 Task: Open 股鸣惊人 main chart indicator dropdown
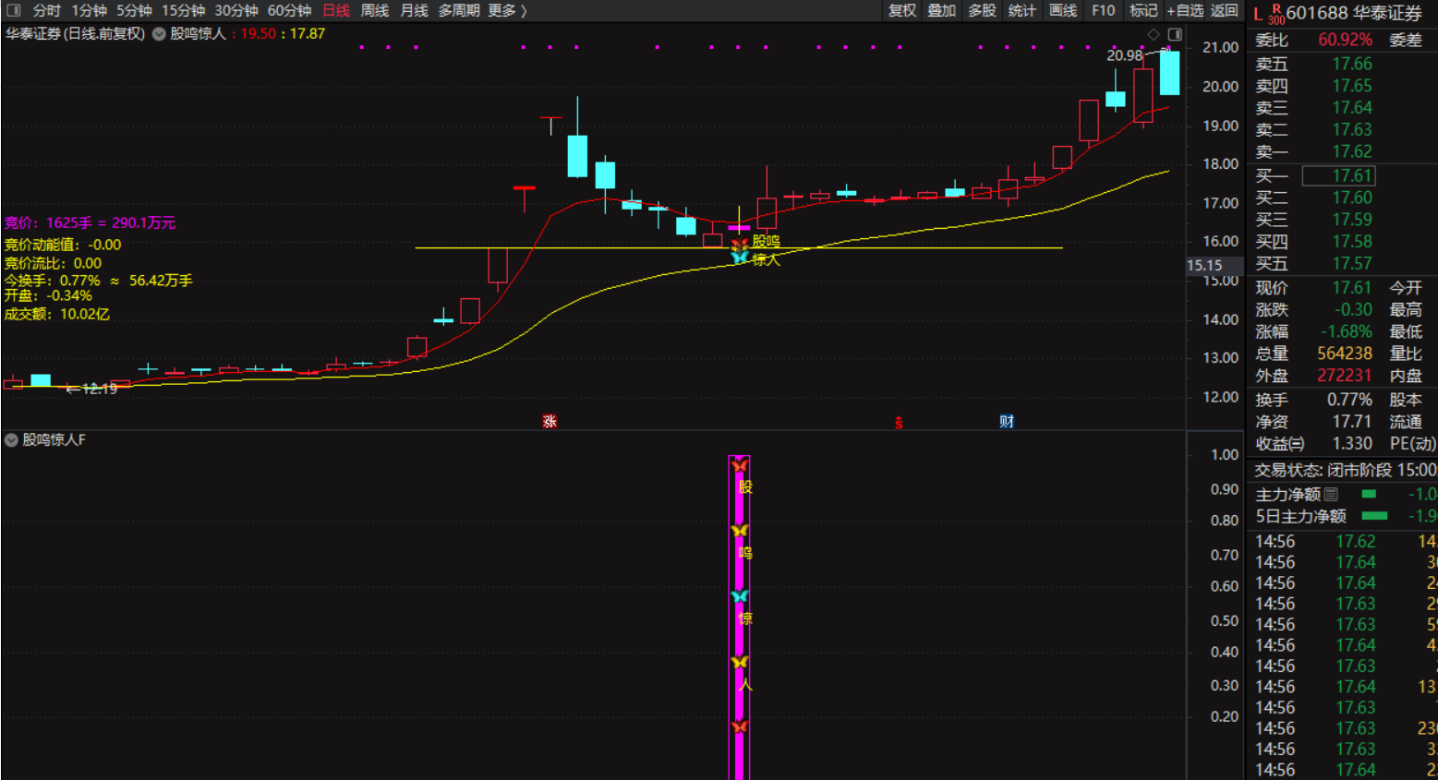pyautogui.click(x=159, y=33)
